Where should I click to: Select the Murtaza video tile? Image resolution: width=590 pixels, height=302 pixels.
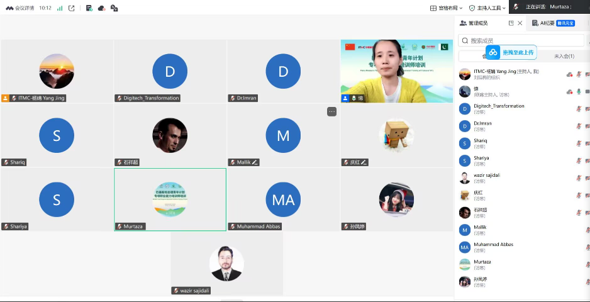[170, 199]
